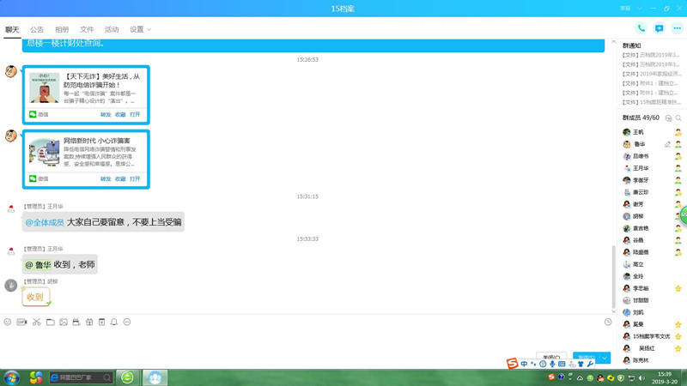The height and width of the screenshot is (386, 687).
Task: Open Sogou settings with the wrench icon
Action: pos(590,364)
